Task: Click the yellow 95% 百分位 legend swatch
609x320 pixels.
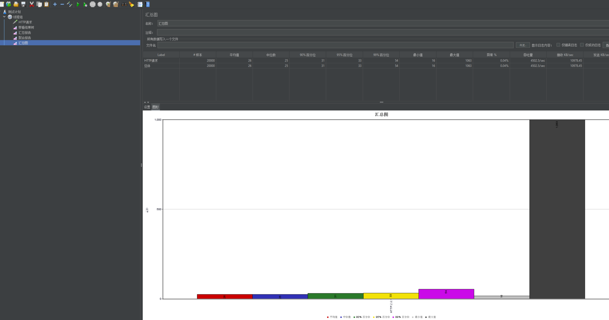Action: [x=374, y=317]
